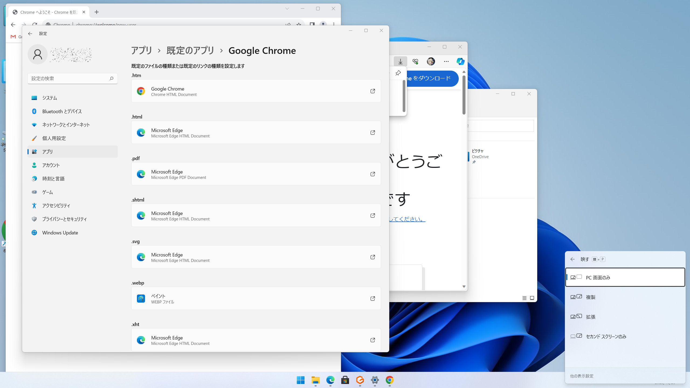Open Bluetooth とデバイス settings category
The height and width of the screenshot is (388, 690).
(x=73, y=111)
